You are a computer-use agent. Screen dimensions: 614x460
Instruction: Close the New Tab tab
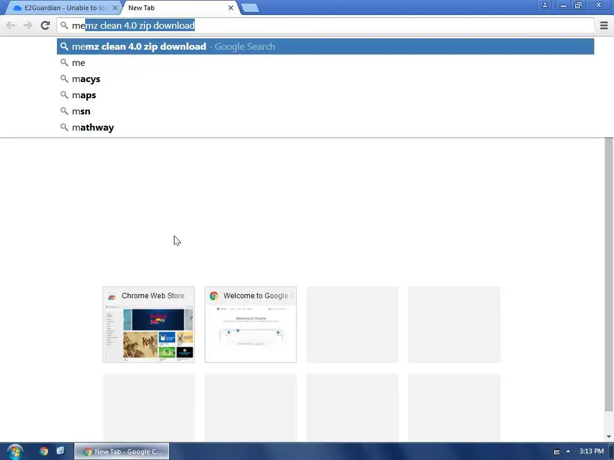231,8
